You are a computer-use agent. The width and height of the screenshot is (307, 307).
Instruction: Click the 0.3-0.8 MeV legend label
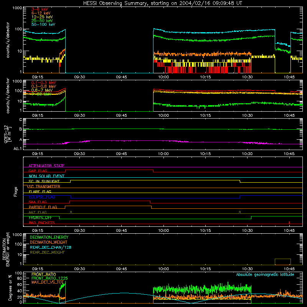pos(44,86)
